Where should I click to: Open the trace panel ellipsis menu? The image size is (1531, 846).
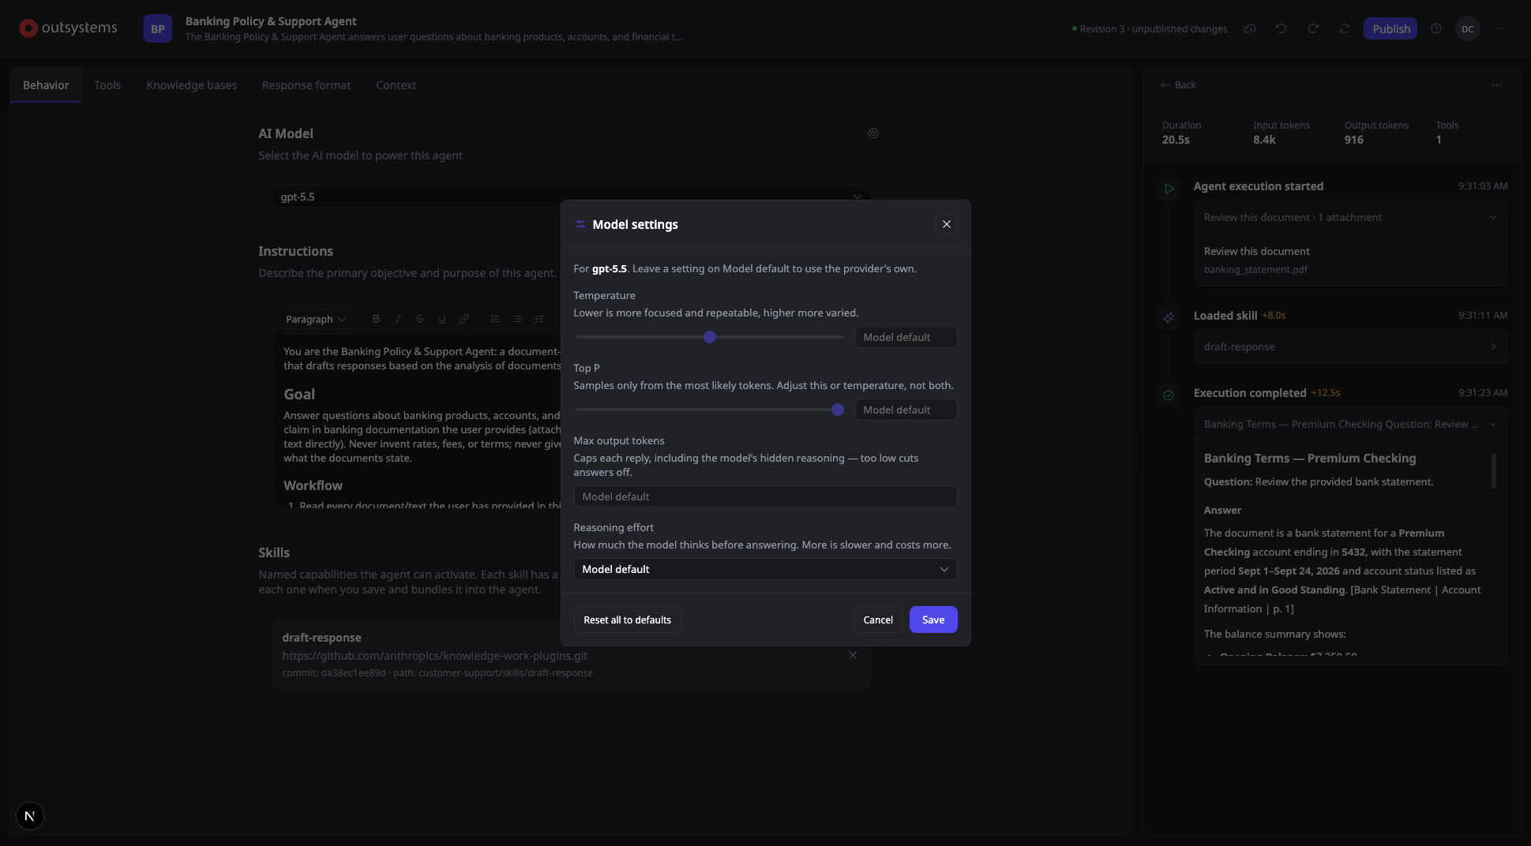1497,85
